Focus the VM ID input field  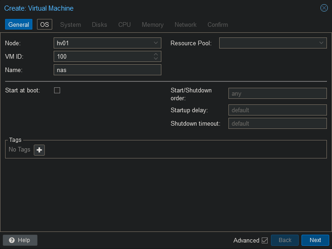pyautogui.click(x=103, y=56)
